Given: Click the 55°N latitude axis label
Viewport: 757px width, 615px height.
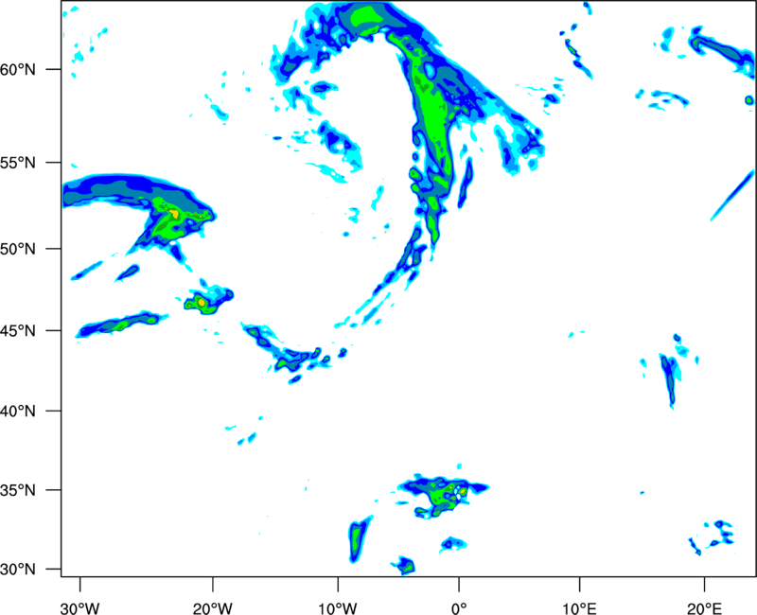Looking at the screenshot, I should coord(18,163).
